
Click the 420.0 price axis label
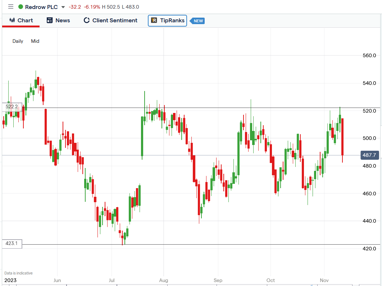369,249
